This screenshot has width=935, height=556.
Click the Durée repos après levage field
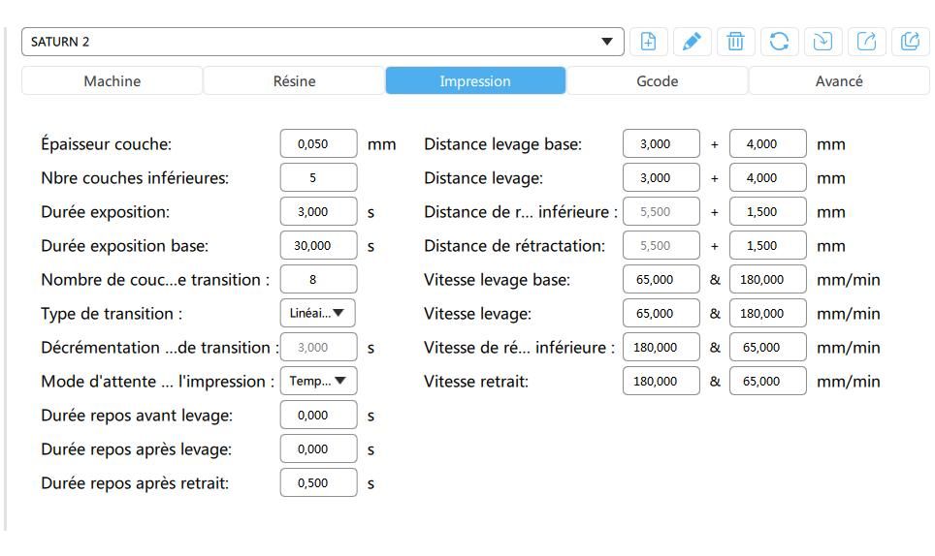[318, 448]
